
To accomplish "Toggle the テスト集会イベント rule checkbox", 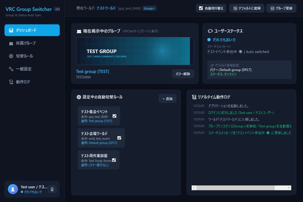I will [115, 116].
